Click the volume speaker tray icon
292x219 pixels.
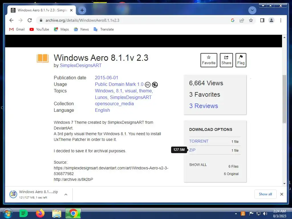coord(265,214)
